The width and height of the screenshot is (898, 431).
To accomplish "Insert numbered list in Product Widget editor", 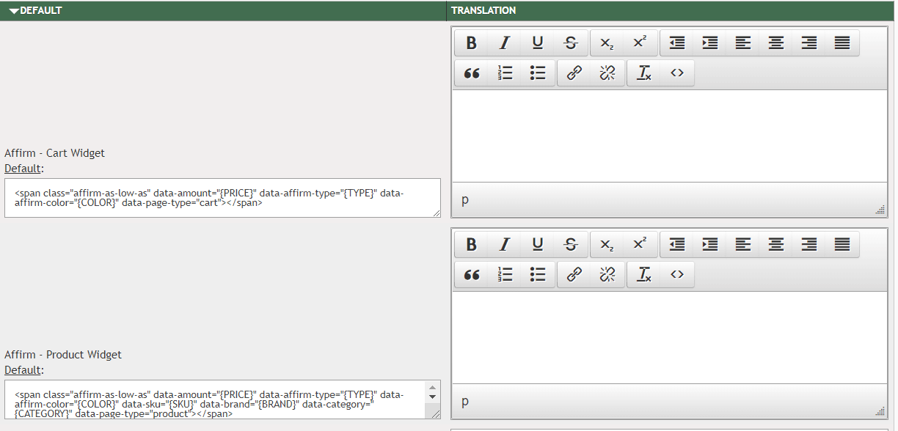I will [505, 275].
